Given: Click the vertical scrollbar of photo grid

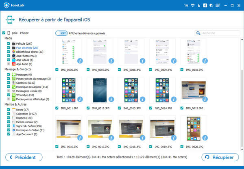Looking at the screenshot, I should click(242, 108).
